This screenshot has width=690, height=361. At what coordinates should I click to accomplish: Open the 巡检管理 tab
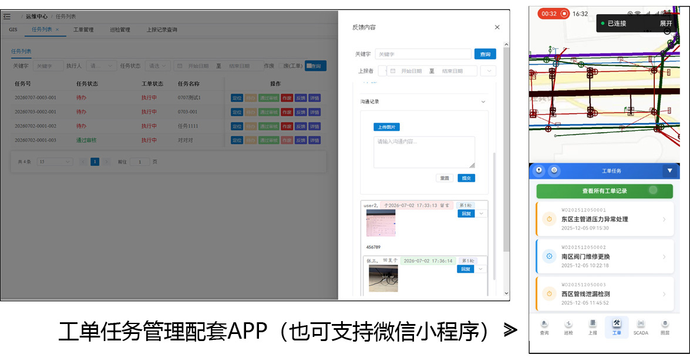point(120,29)
